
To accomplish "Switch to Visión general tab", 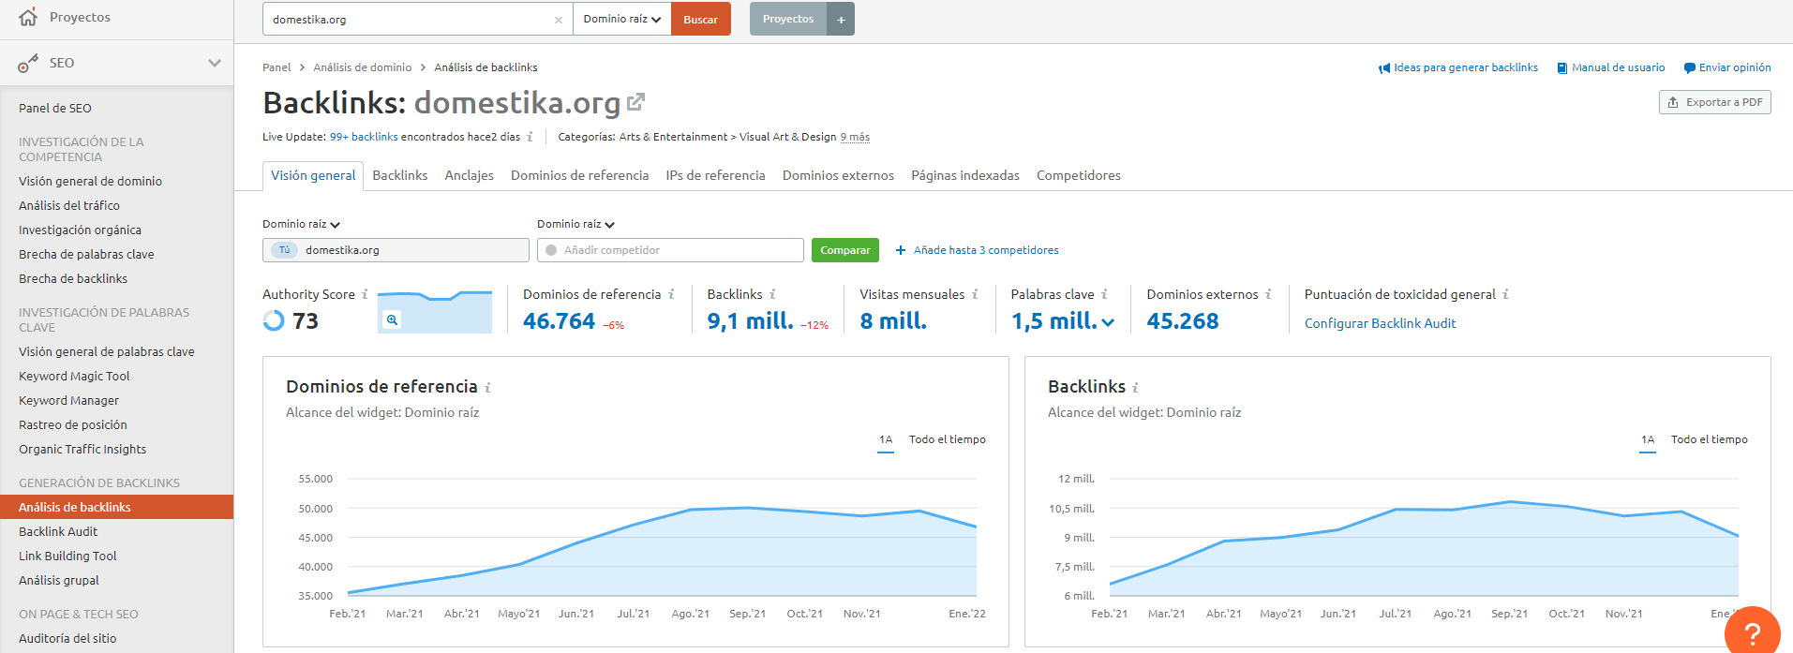I will click(x=313, y=175).
